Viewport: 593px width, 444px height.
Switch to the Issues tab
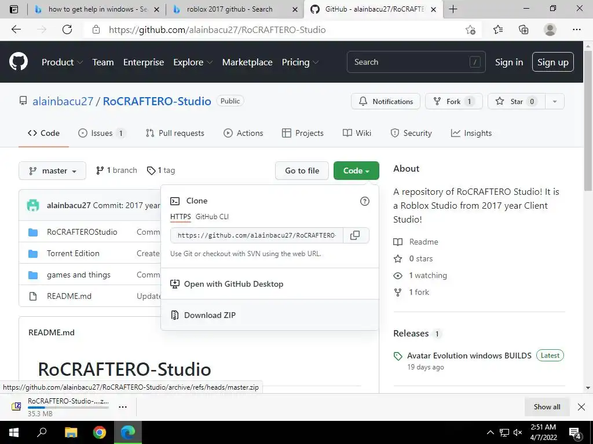click(101, 133)
